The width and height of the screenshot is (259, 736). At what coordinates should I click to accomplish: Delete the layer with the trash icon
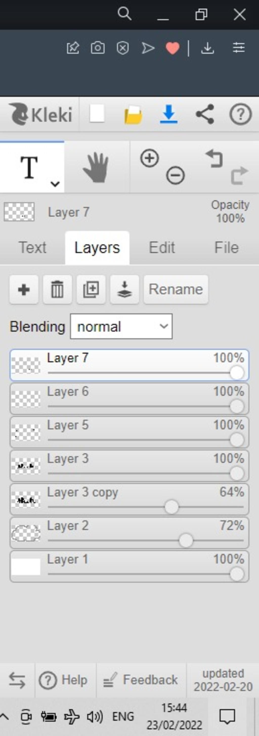(57, 290)
